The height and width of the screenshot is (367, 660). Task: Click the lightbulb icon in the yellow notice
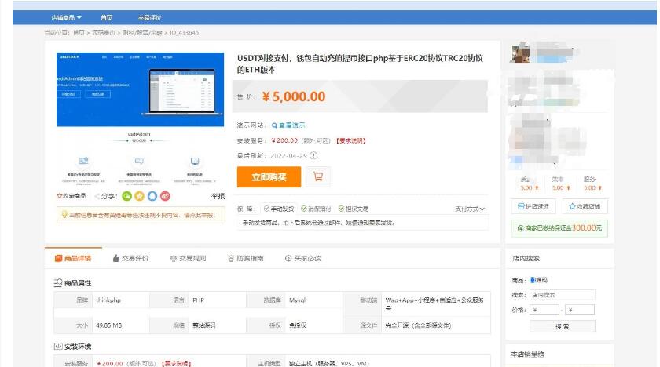(x=64, y=214)
